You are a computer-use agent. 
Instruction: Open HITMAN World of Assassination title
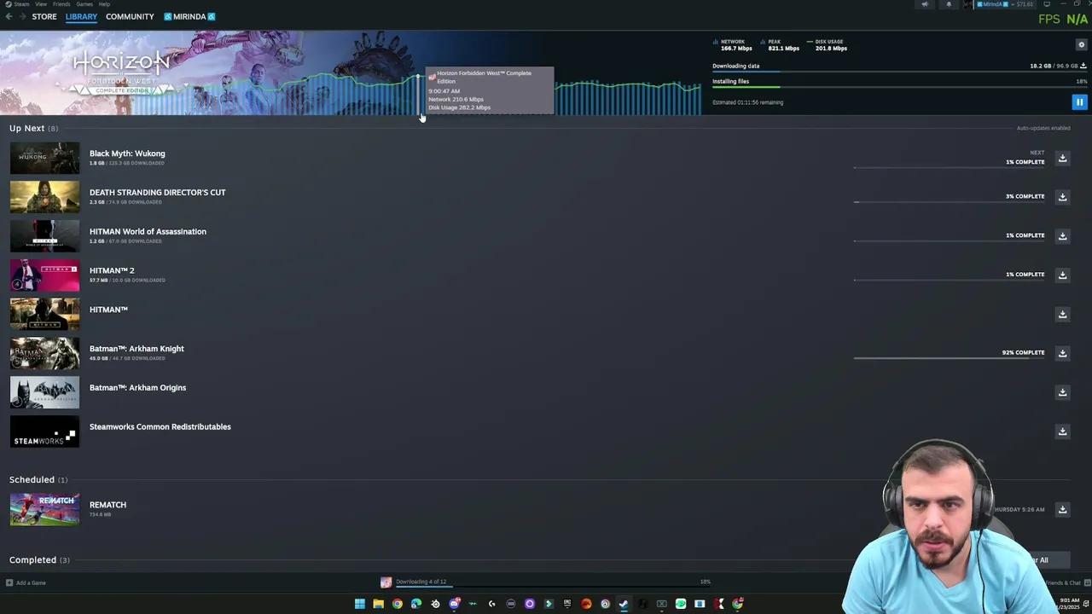tap(148, 231)
